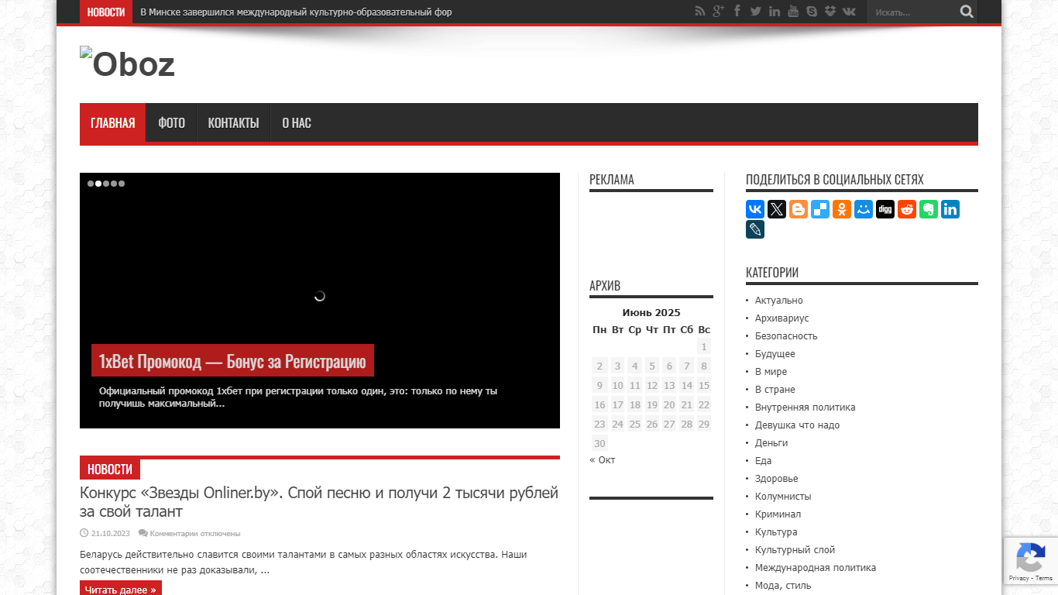This screenshot has width=1058, height=595.
Task: Click the Читать далее button
Action: coord(120,589)
